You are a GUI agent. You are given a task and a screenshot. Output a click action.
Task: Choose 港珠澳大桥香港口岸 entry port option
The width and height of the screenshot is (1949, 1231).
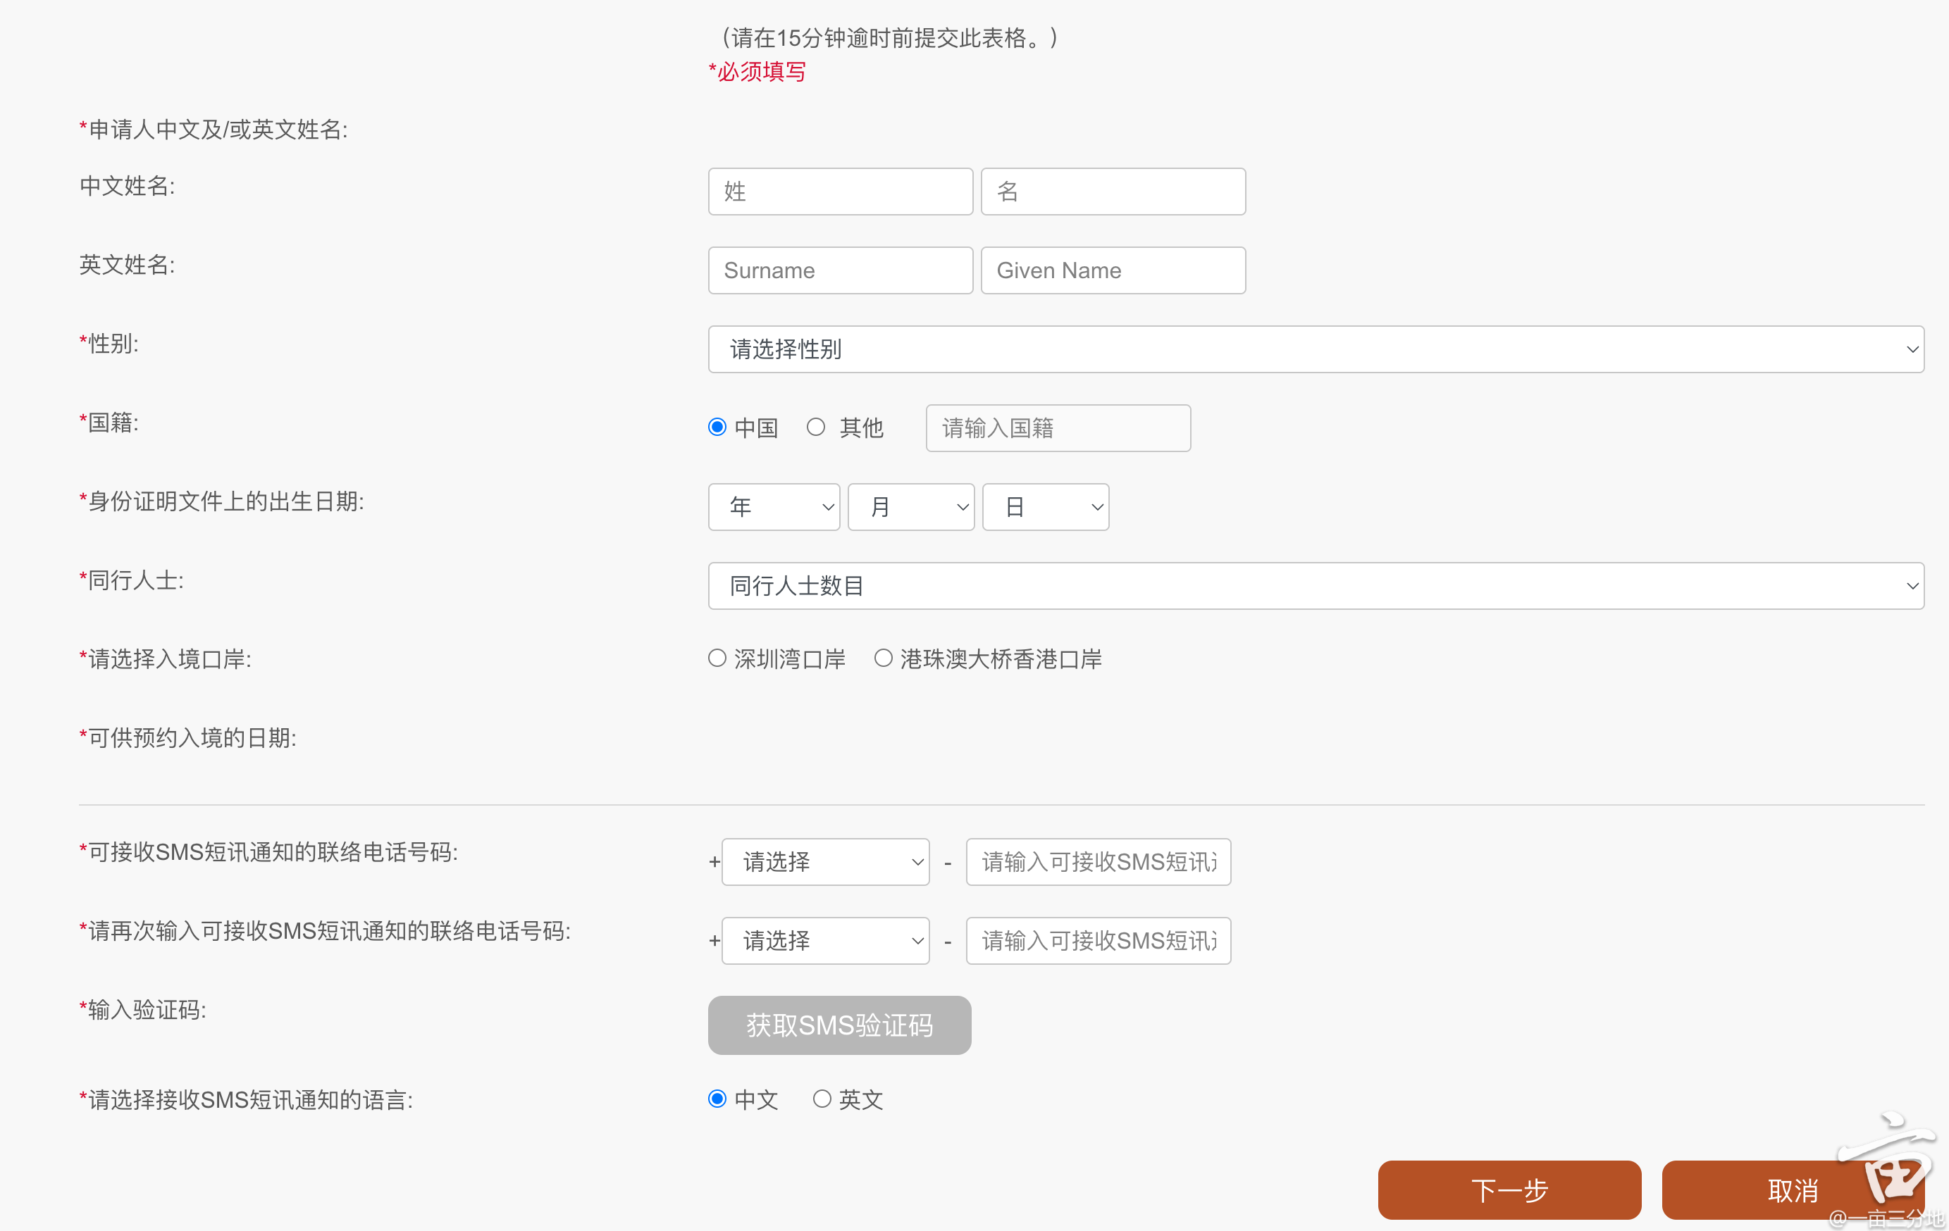(883, 658)
